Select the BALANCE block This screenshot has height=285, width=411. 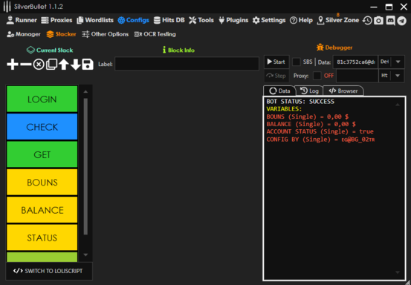tap(42, 210)
